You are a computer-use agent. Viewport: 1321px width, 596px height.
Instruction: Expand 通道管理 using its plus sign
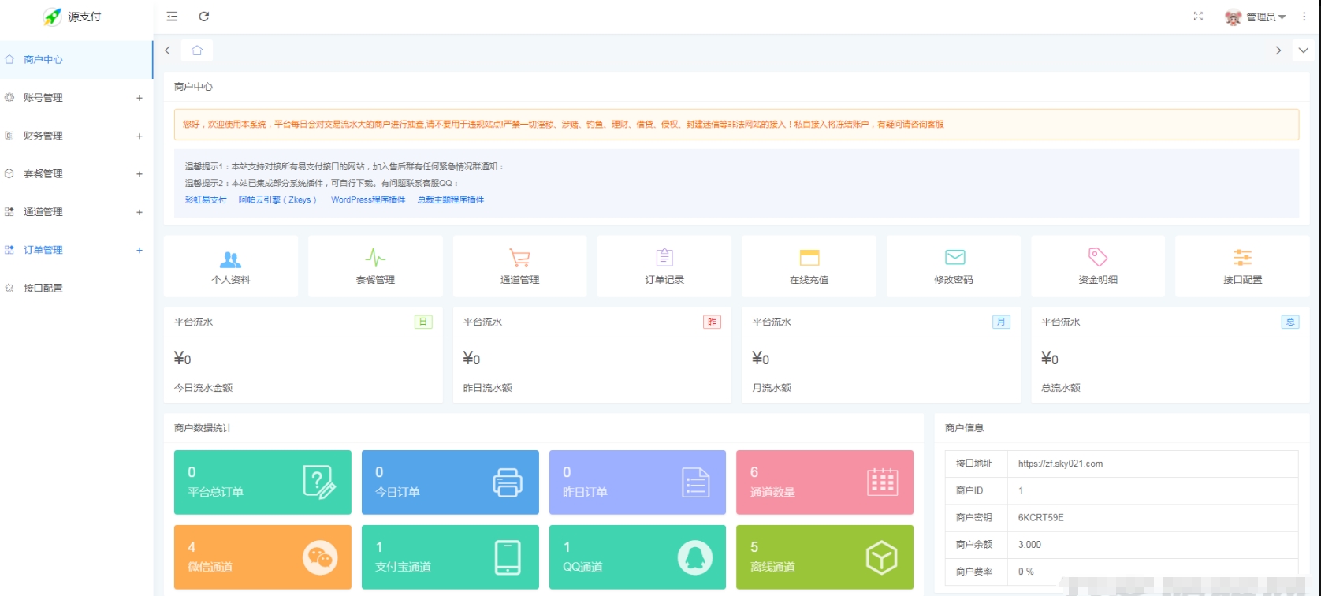[x=140, y=212]
